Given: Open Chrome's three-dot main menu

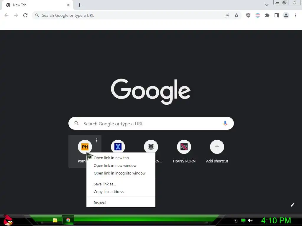Looking at the screenshot, I should [296, 15].
